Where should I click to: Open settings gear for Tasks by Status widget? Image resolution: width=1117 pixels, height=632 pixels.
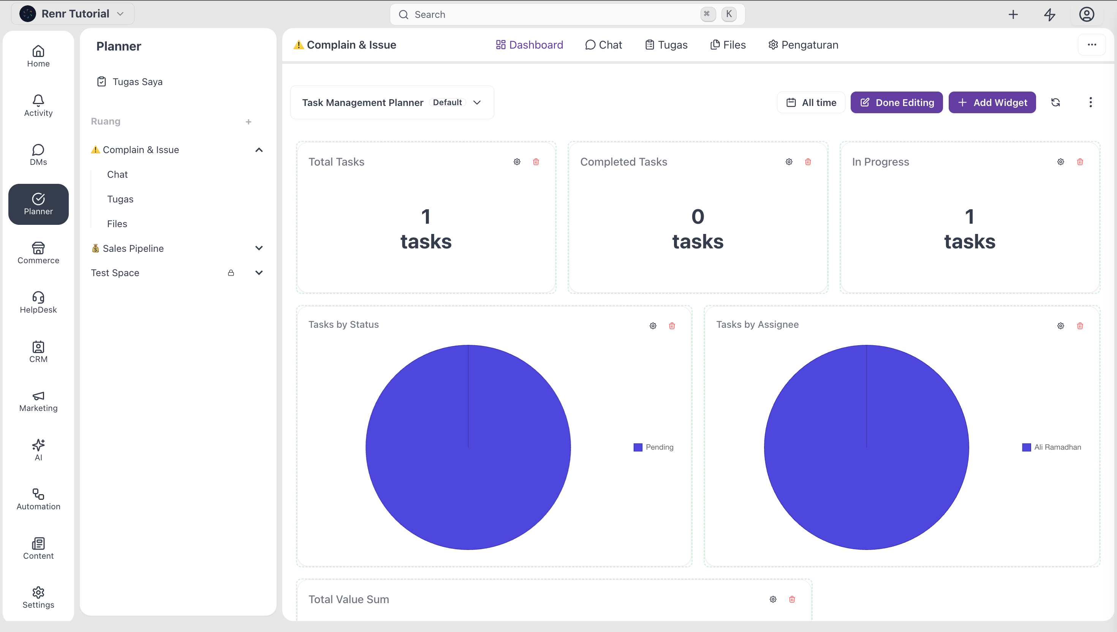pyautogui.click(x=653, y=325)
